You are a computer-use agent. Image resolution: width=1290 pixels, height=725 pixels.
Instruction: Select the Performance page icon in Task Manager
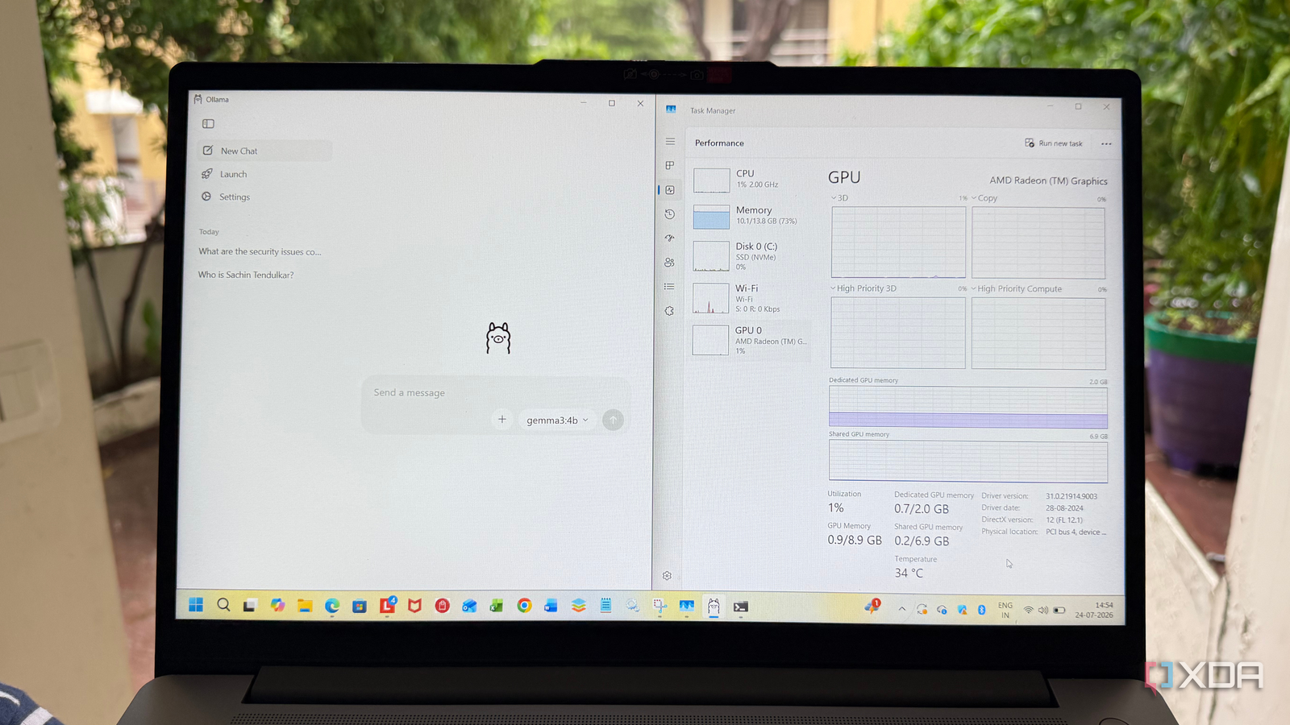coord(670,190)
